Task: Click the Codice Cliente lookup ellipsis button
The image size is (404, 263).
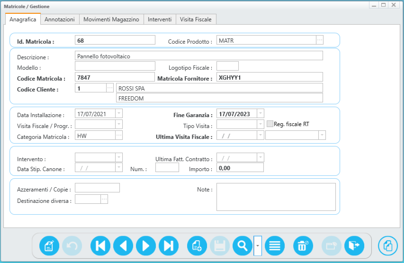Action: [x=110, y=88]
